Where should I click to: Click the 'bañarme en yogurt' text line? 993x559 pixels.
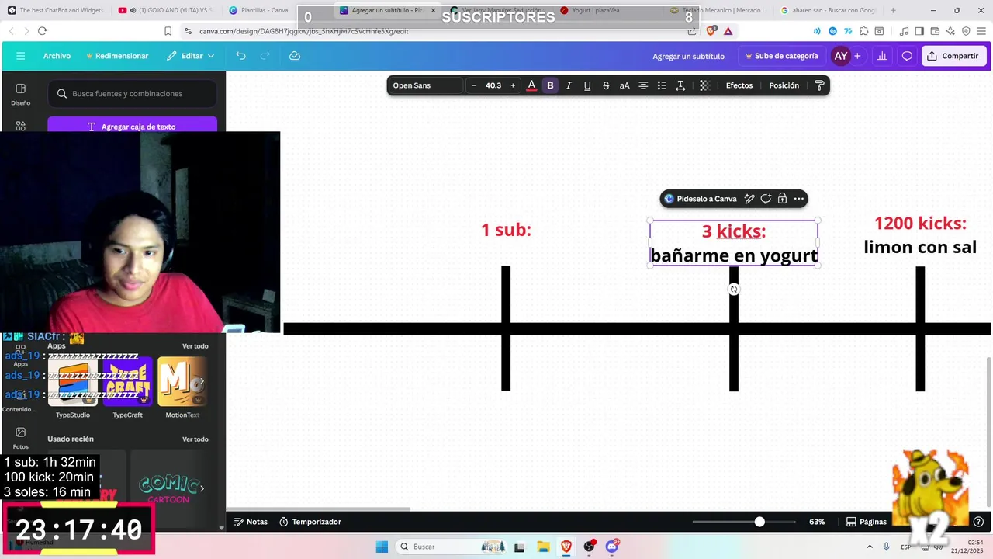coord(734,255)
